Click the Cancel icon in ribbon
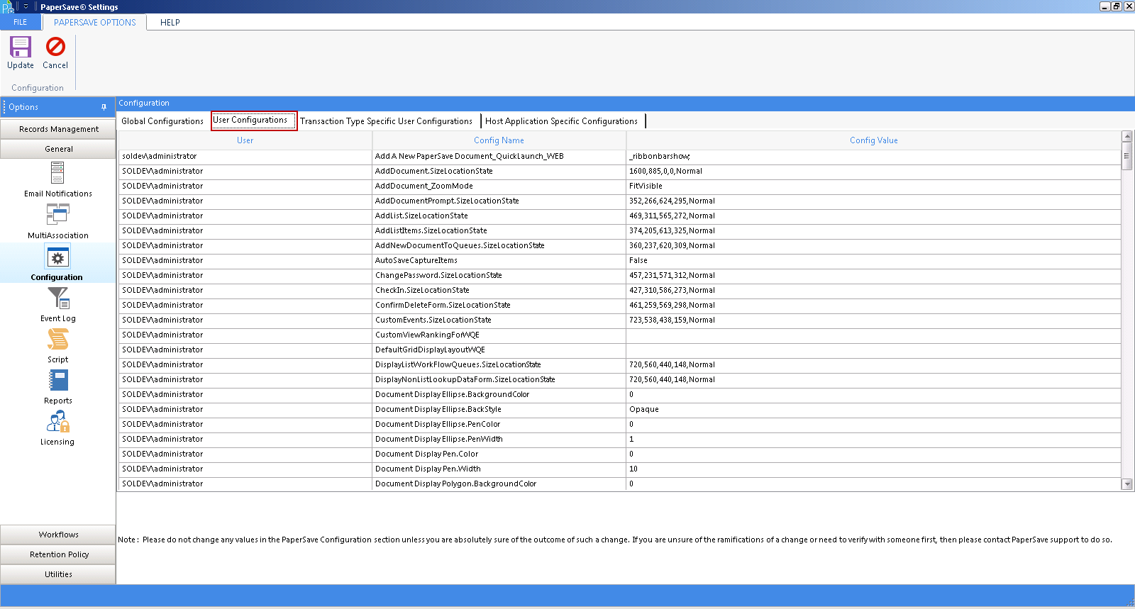The height and width of the screenshot is (609, 1135). pyautogui.click(x=55, y=47)
